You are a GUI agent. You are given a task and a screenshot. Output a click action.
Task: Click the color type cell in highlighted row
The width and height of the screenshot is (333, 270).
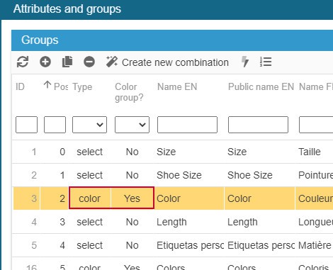click(90, 198)
